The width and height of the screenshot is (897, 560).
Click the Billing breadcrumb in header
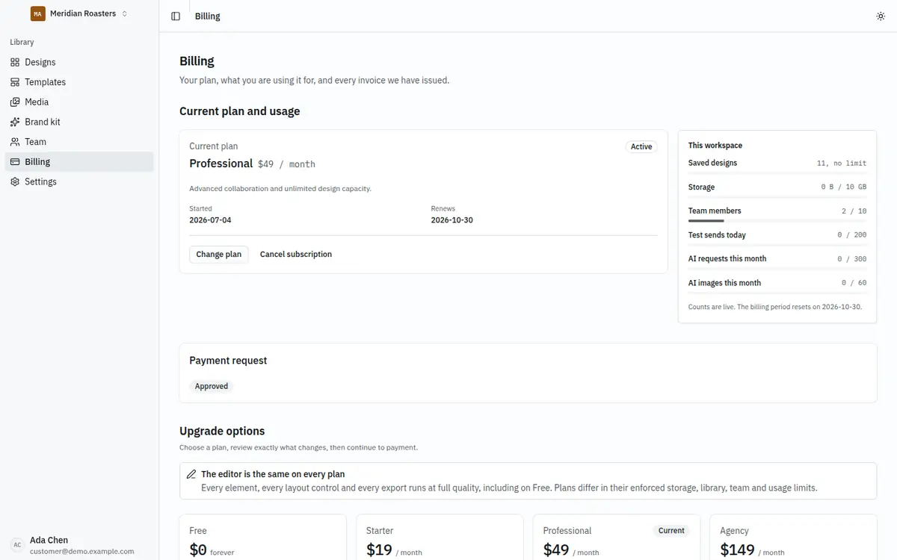click(207, 16)
